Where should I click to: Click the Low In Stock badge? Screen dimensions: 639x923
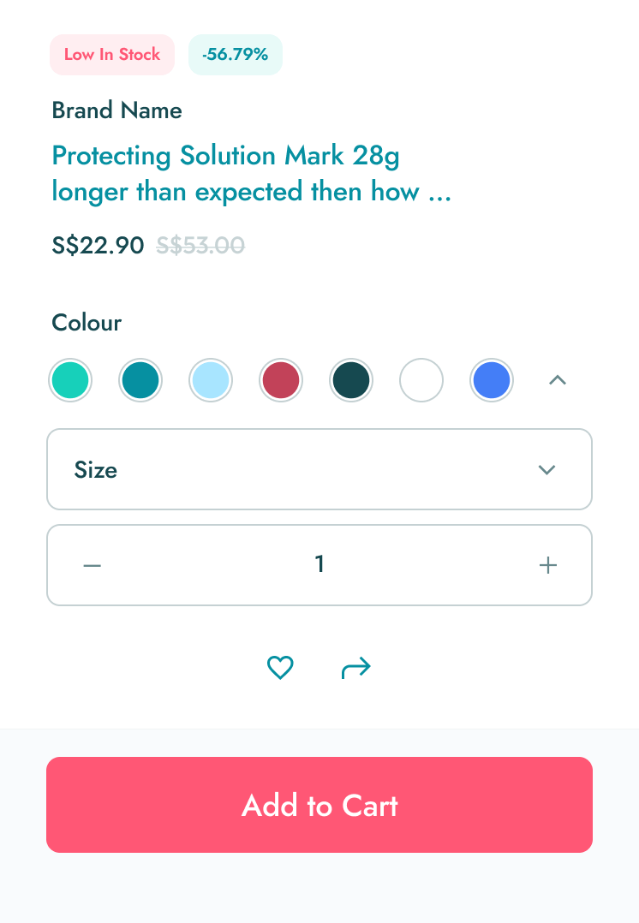pyautogui.click(x=112, y=55)
